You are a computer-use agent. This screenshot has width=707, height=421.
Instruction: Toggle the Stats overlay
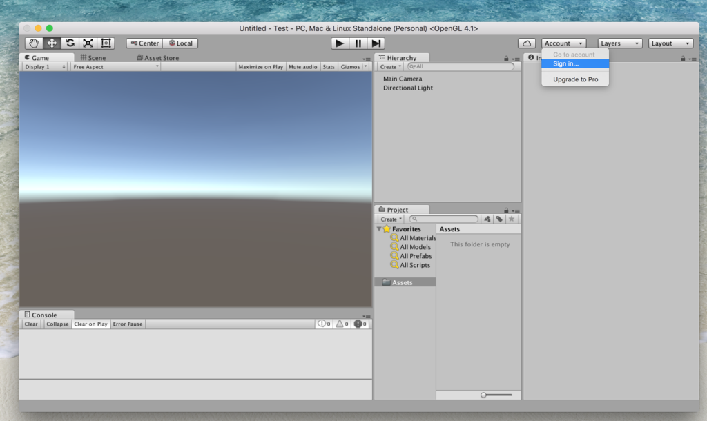click(x=329, y=67)
